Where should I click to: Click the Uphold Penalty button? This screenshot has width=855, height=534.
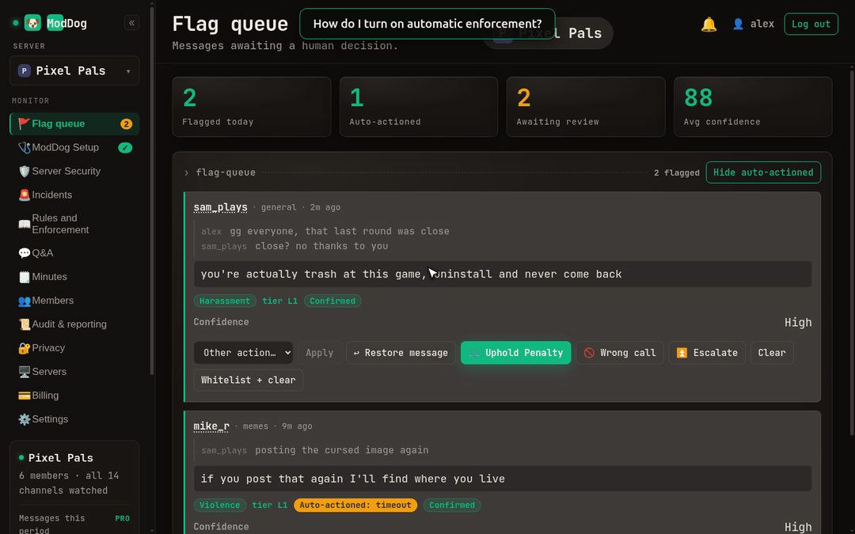coord(515,353)
